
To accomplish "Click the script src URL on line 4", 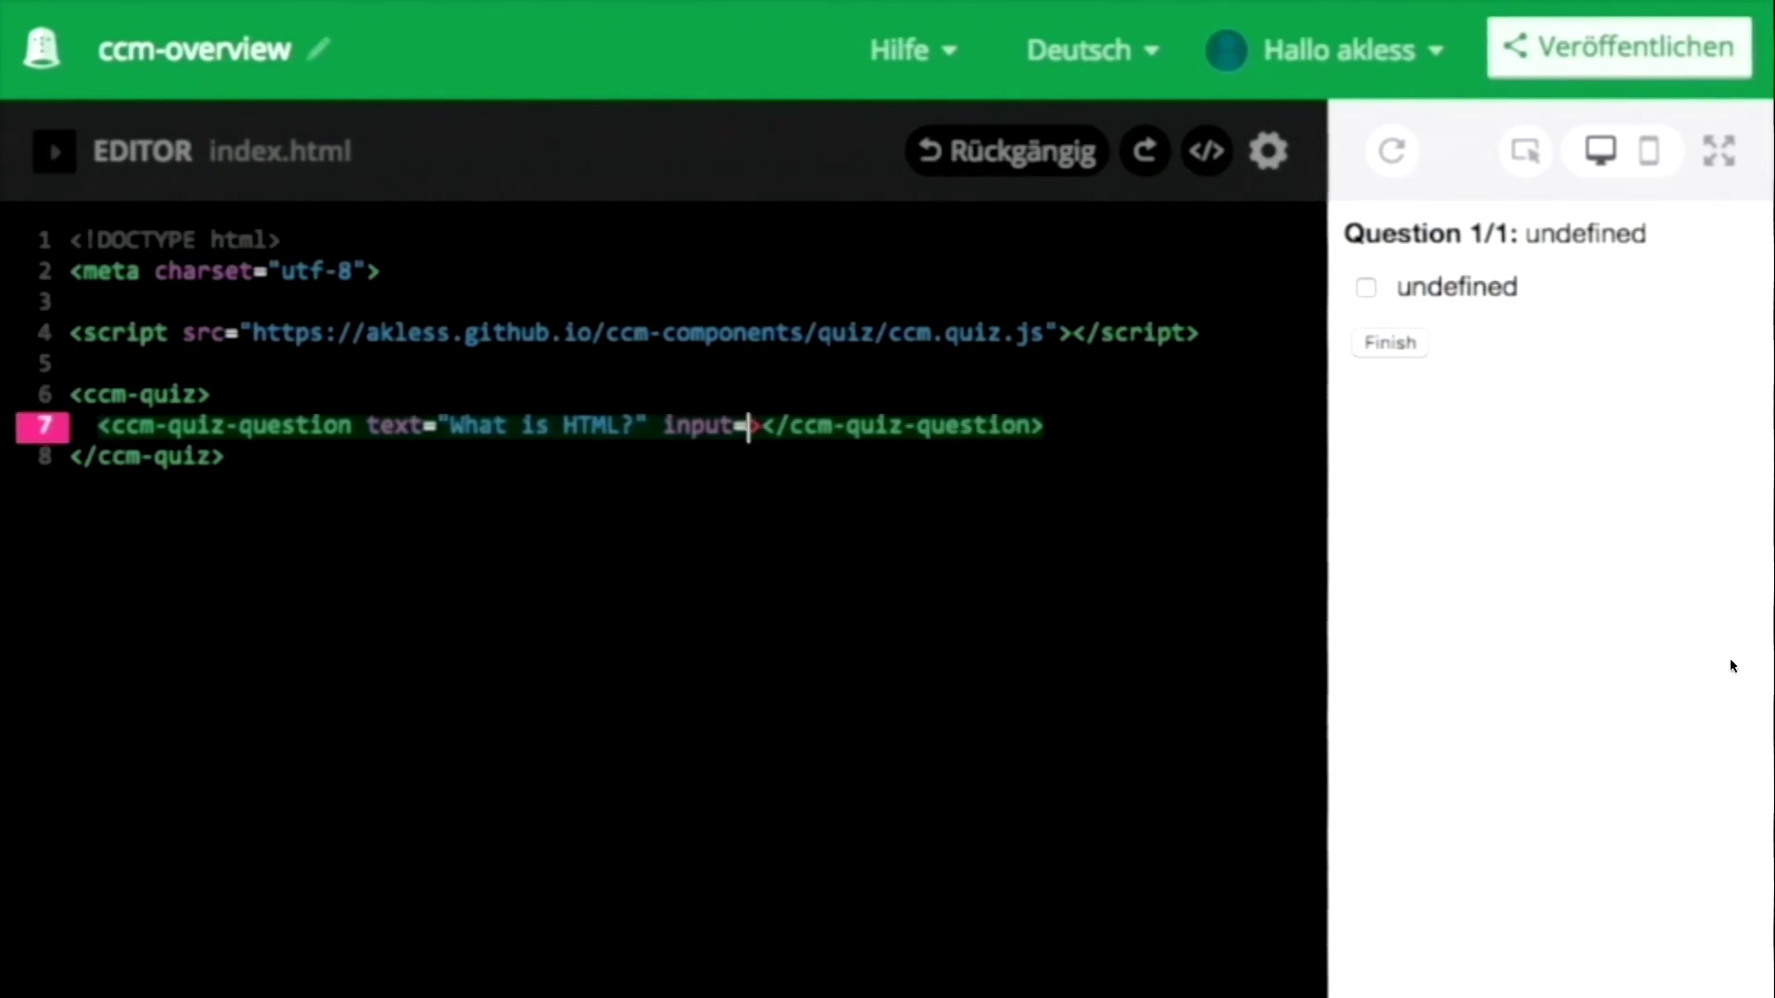I will click(x=647, y=333).
